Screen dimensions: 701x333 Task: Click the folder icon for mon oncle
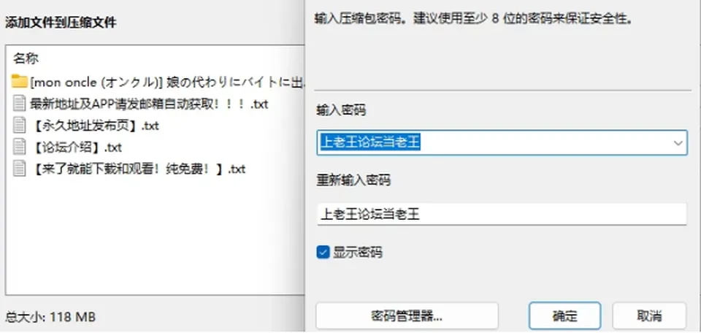(x=19, y=82)
